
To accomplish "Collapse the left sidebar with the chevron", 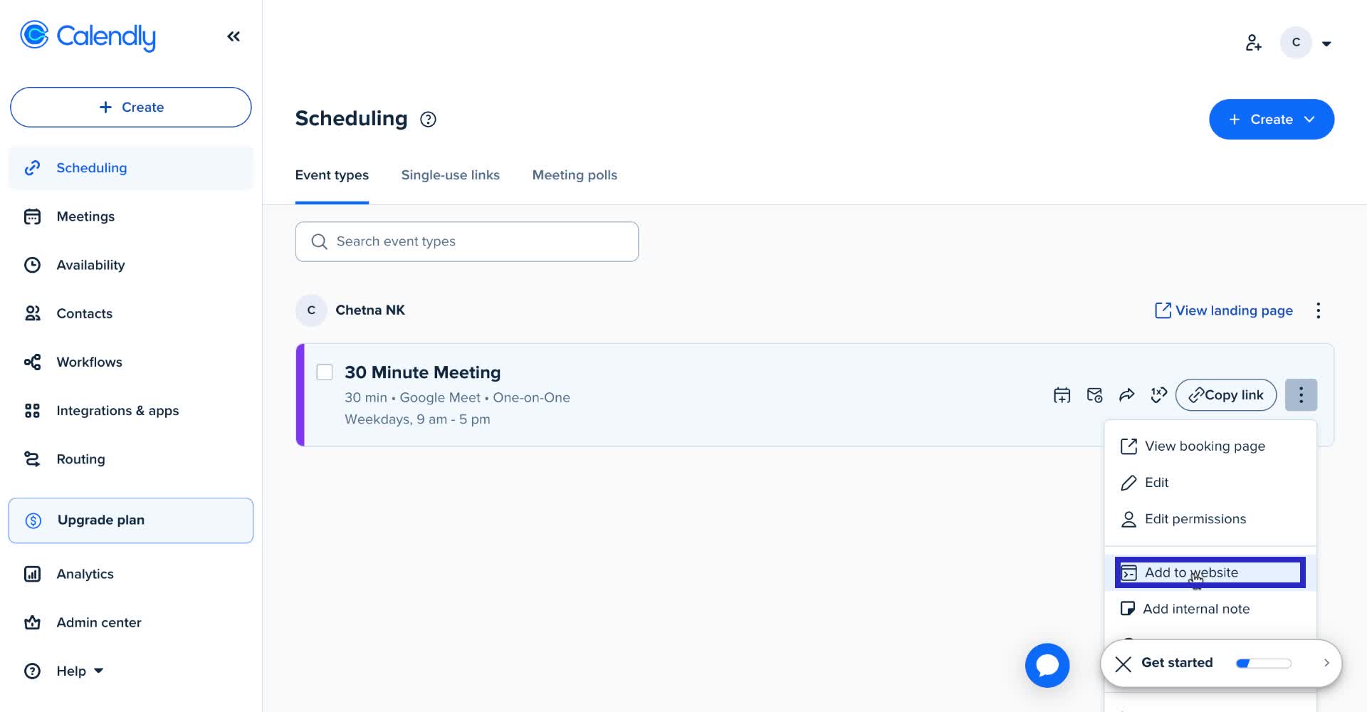I will [x=233, y=36].
